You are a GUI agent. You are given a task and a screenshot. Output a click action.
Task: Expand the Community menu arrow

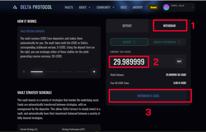tap(113, 7)
